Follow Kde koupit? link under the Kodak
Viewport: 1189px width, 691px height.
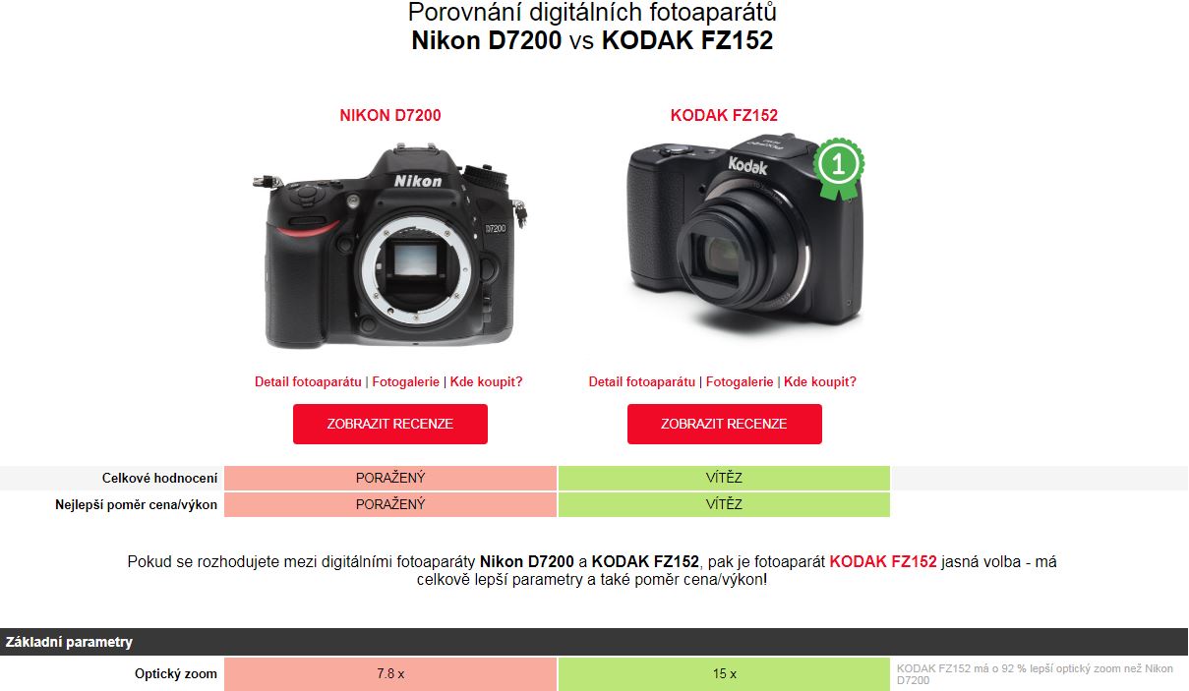click(820, 381)
